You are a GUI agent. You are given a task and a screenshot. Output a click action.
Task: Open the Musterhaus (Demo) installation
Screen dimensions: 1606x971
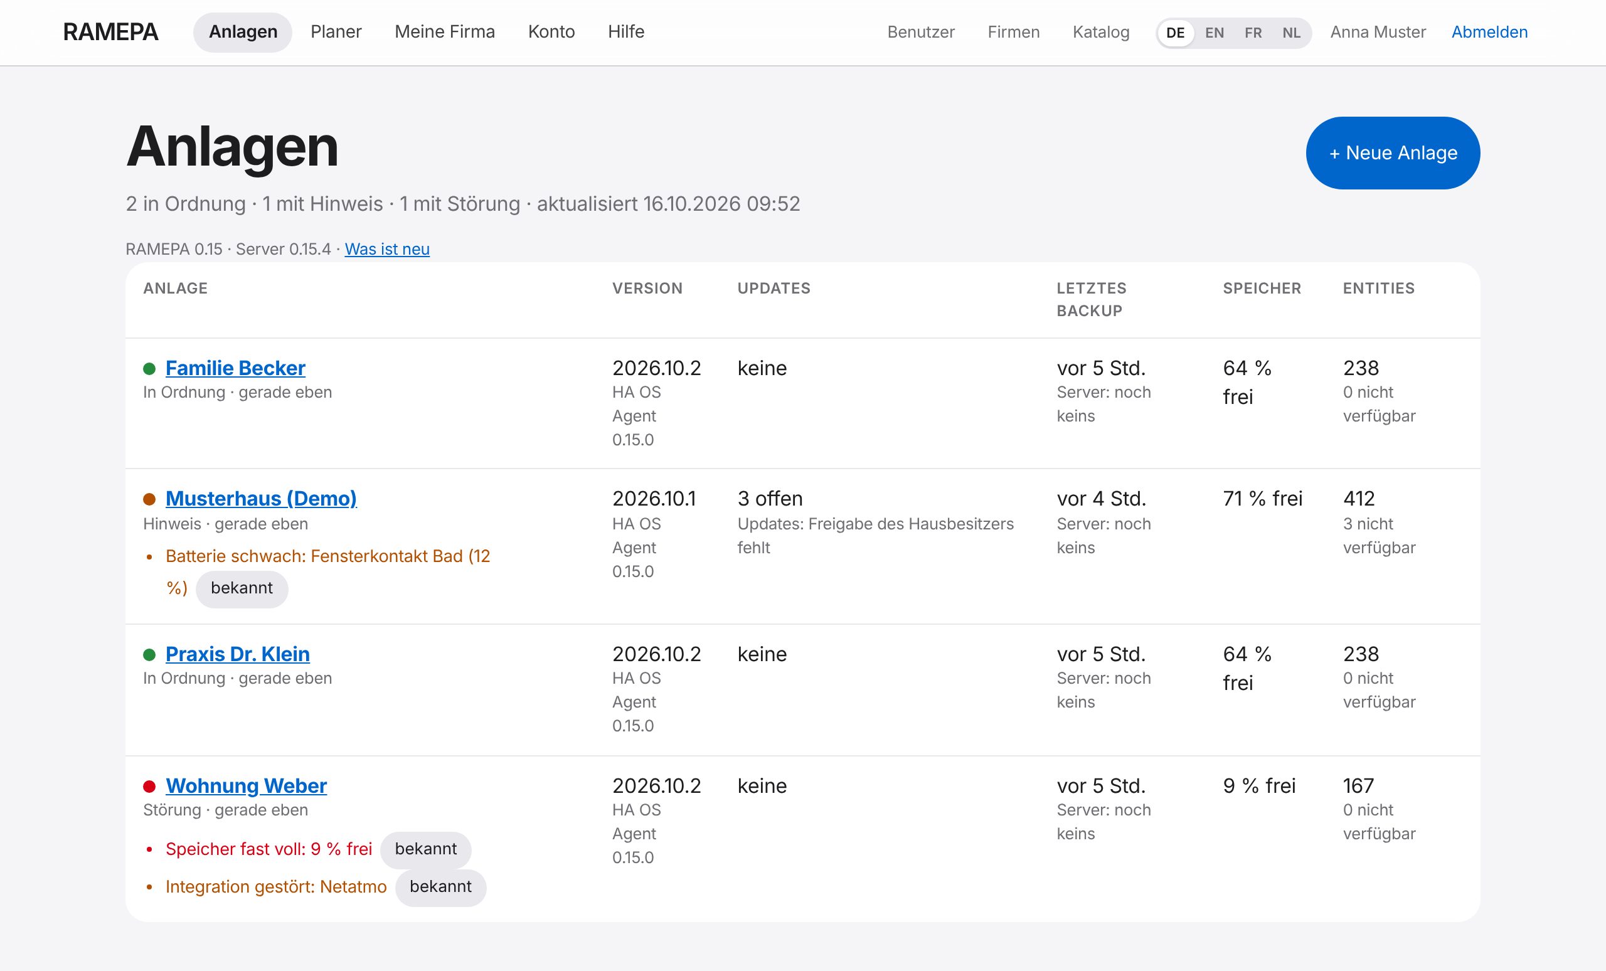tap(261, 499)
